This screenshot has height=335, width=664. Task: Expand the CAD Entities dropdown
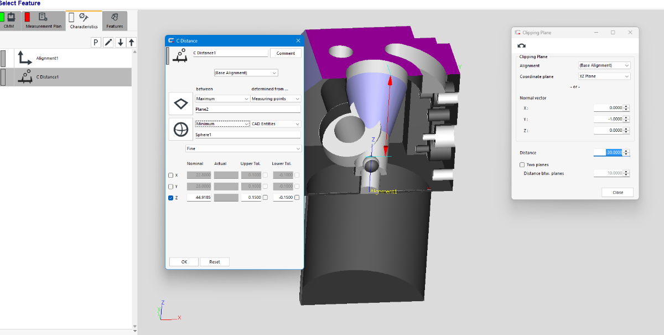(x=276, y=124)
